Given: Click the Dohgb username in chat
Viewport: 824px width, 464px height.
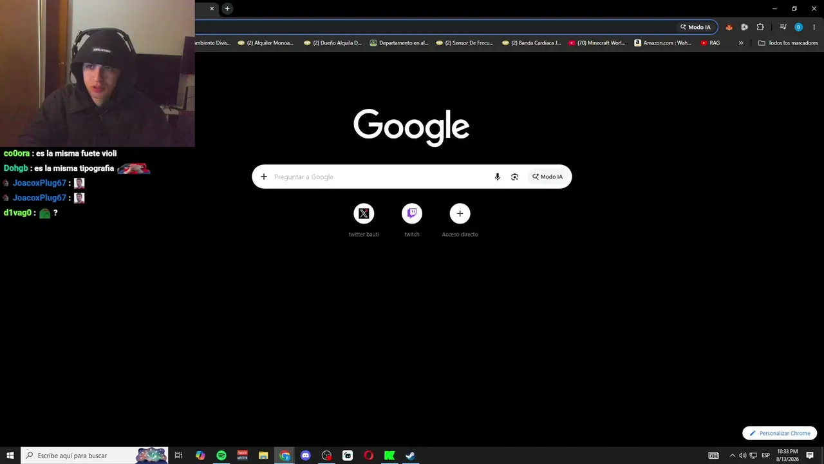Looking at the screenshot, I should 16,168.
